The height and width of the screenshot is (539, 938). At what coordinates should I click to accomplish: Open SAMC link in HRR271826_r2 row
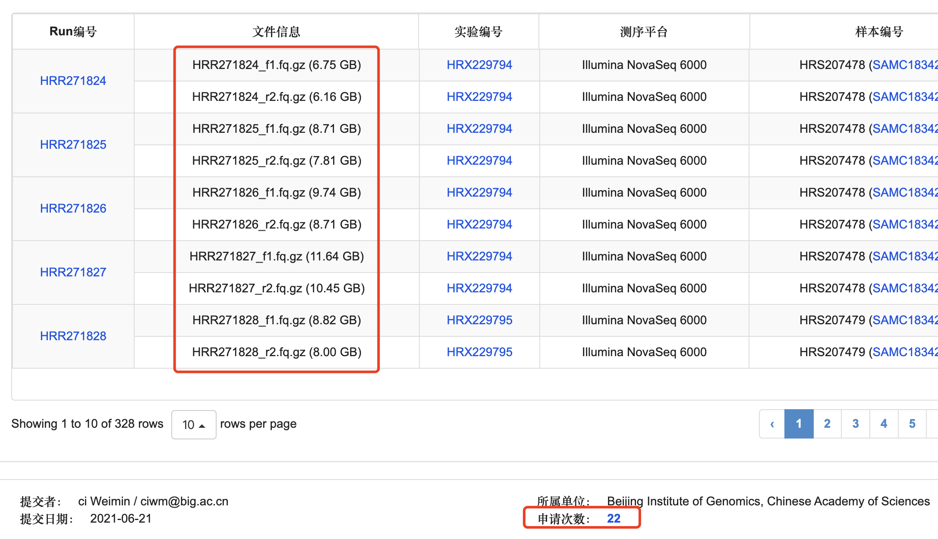905,224
